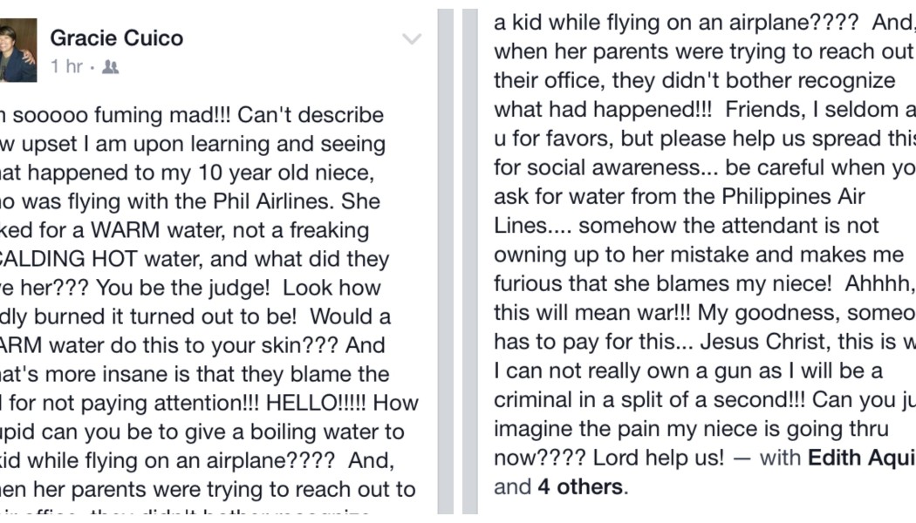
Task: Expand the post options chevron
Action: 412,39
